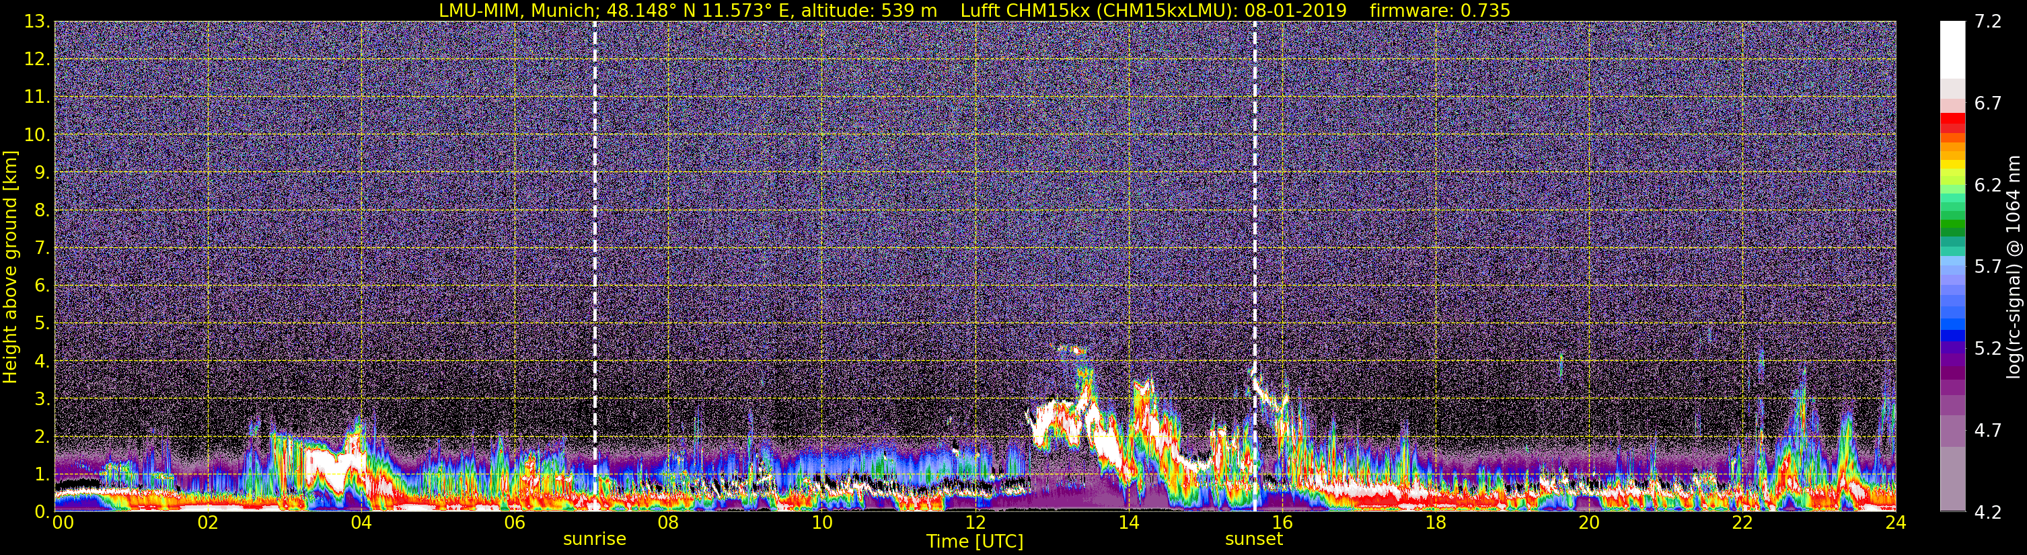Click the date '08-01-2019' in title
Viewport: 2027px width, 555px height.
pos(1296,10)
